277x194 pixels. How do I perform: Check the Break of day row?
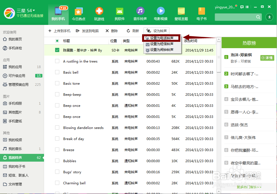57,139
